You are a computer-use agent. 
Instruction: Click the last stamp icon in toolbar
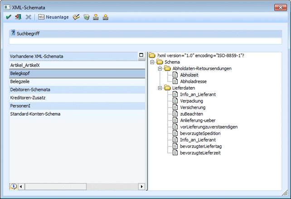105,17
